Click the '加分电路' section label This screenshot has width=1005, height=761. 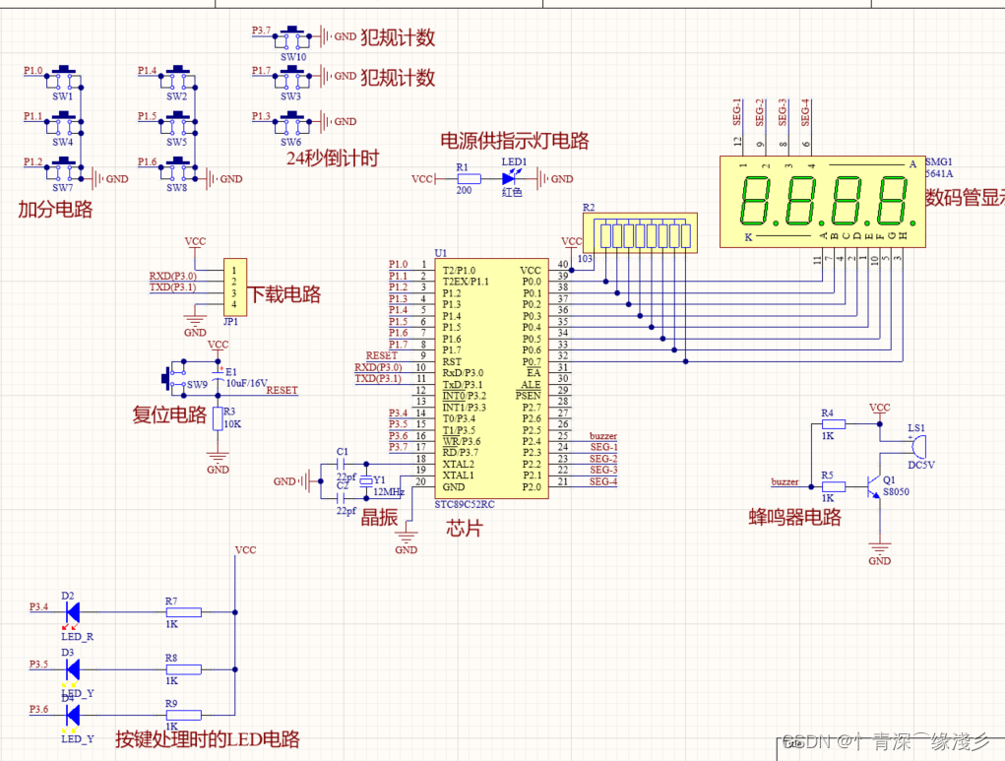[55, 209]
